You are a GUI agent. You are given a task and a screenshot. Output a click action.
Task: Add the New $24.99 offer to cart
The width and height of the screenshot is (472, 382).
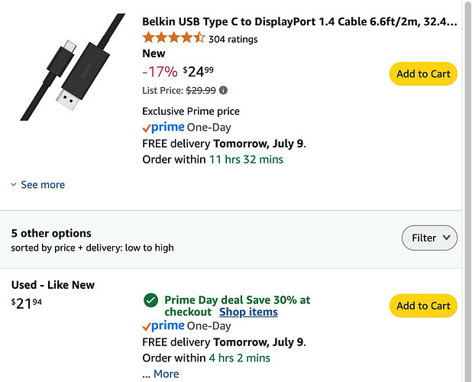[423, 74]
